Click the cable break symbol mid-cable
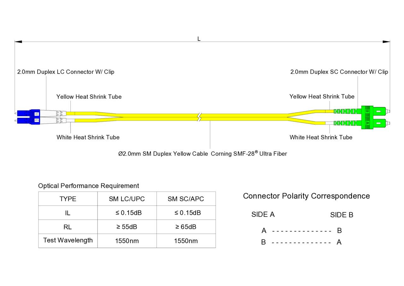Image resolution: width=404 pixels, height=286 pixels. (x=199, y=117)
